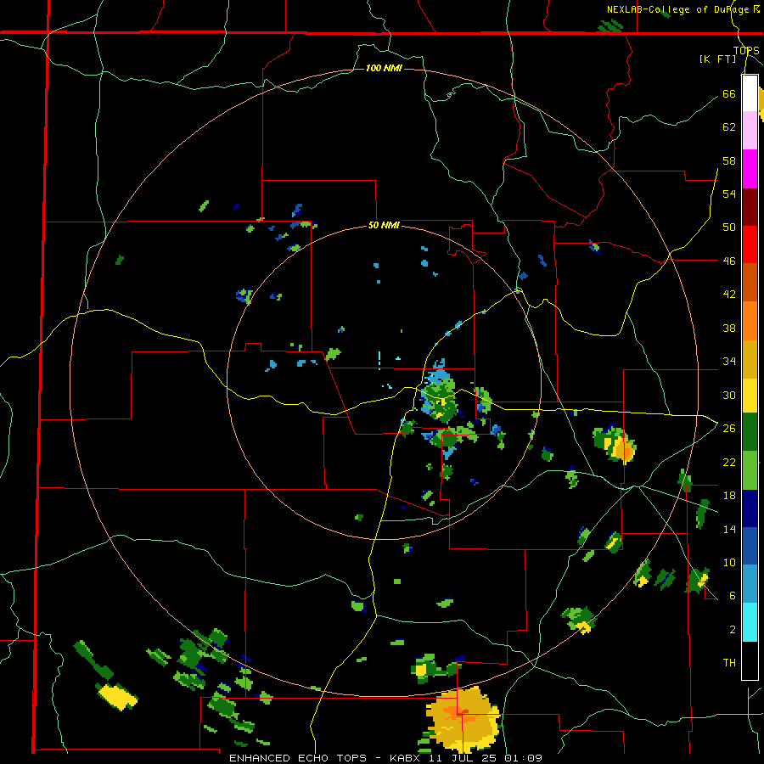Viewport: 764px width, 764px height.
Task: Click the navy blue legend band
Action: [750, 508]
